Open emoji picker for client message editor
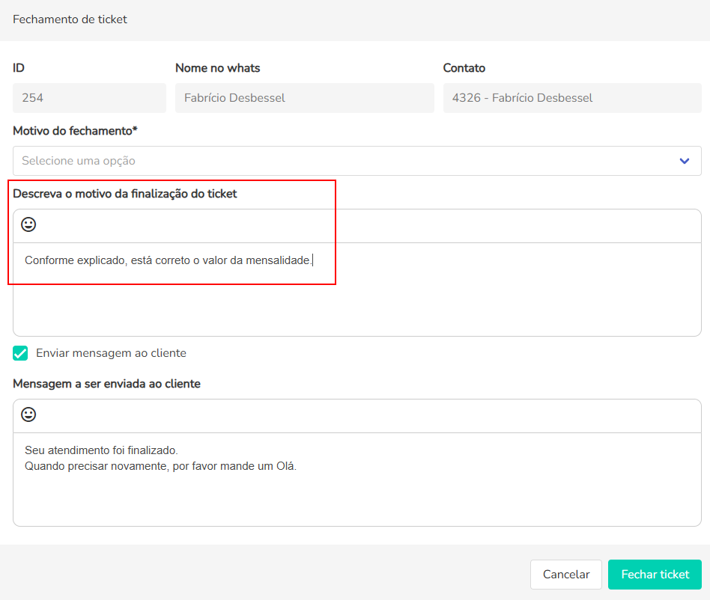This screenshot has height=600, width=710. 28,414
